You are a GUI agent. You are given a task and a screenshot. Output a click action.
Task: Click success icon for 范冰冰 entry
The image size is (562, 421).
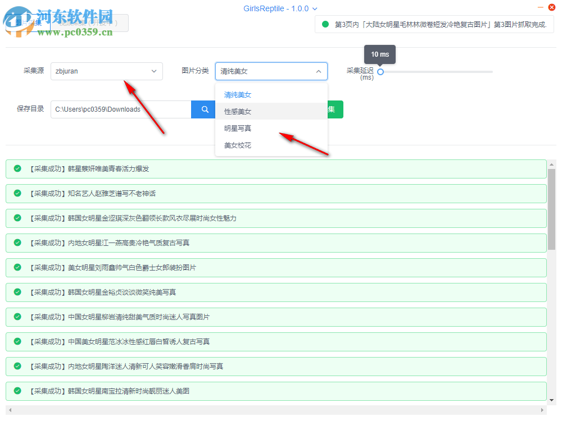(17, 341)
